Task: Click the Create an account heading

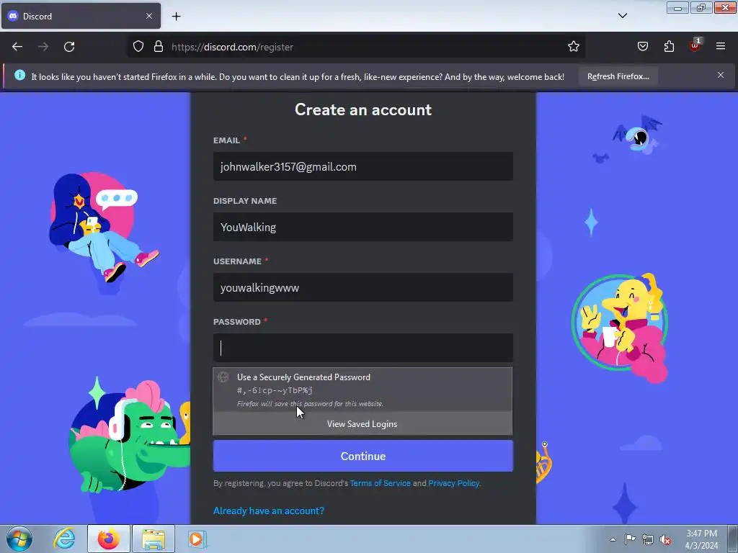Action: click(363, 109)
